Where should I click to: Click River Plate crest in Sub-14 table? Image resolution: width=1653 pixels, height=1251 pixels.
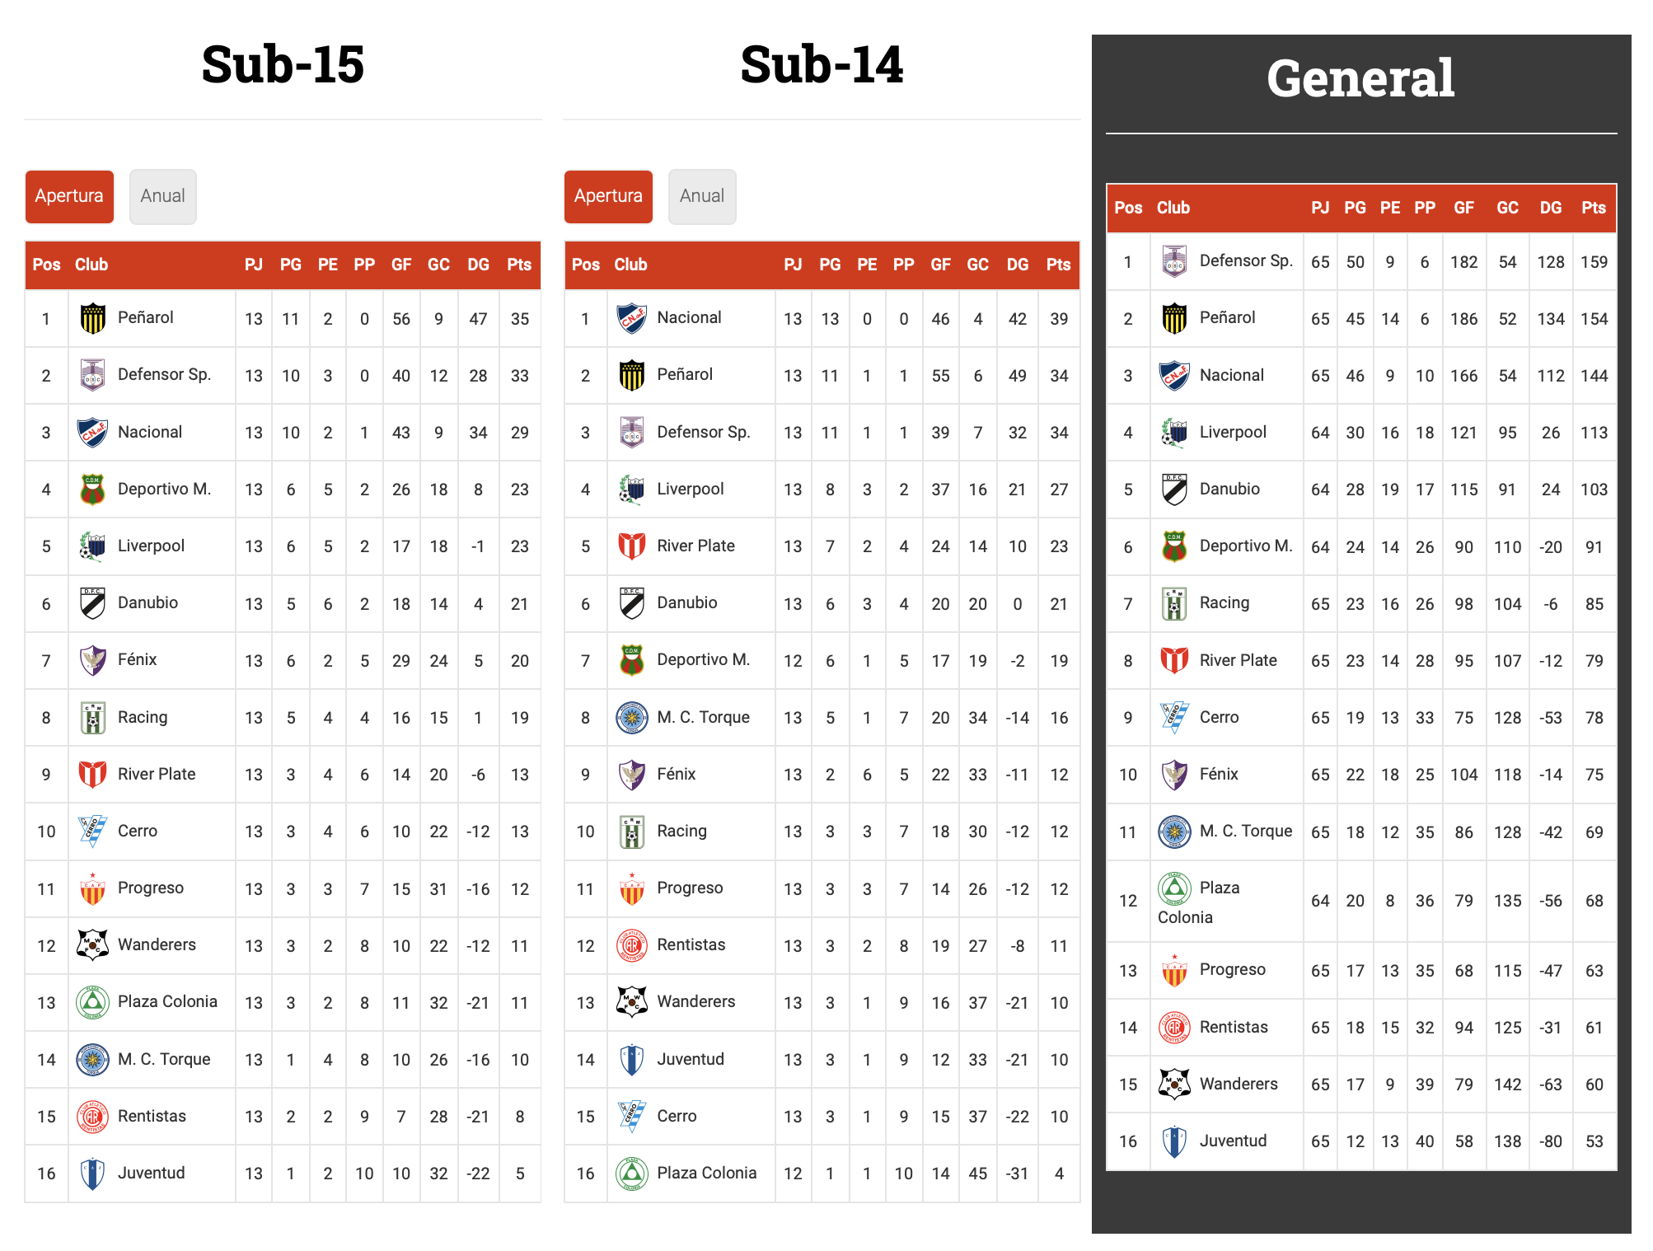tap(632, 546)
